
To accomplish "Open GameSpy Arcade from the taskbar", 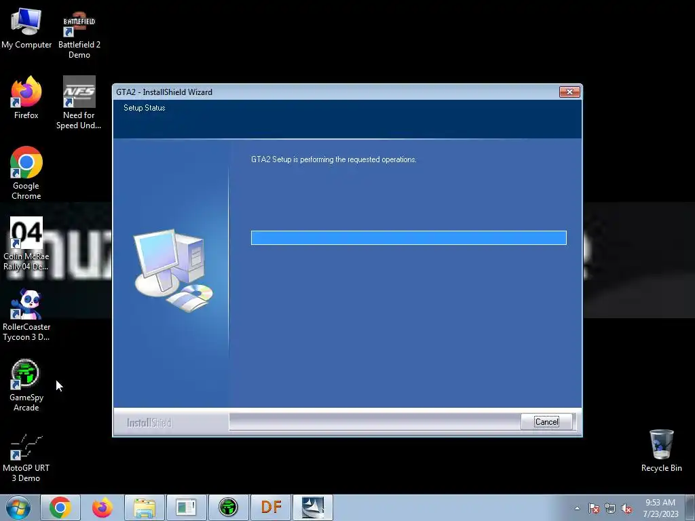I will [x=228, y=507].
